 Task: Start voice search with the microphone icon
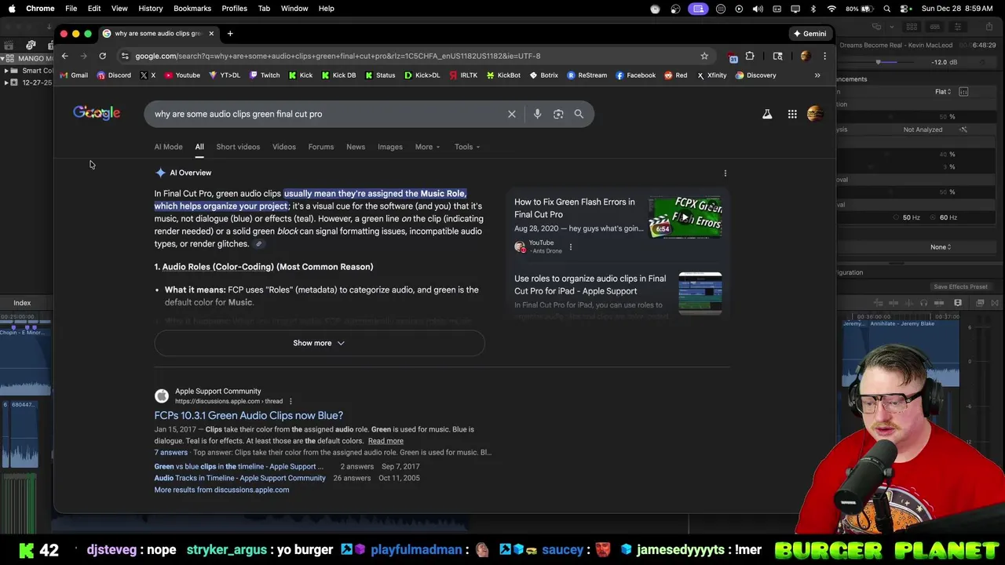click(x=537, y=114)
